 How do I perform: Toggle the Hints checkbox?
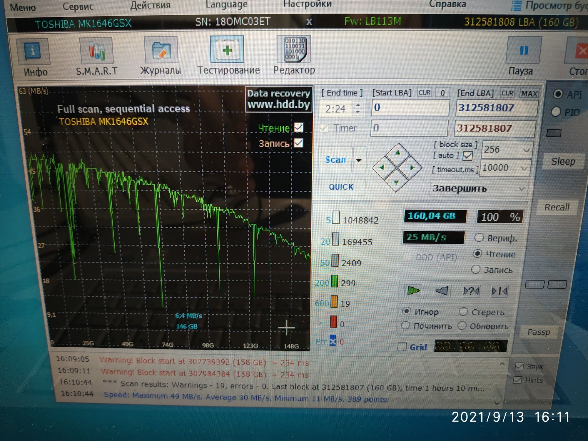tap(517, 380)
